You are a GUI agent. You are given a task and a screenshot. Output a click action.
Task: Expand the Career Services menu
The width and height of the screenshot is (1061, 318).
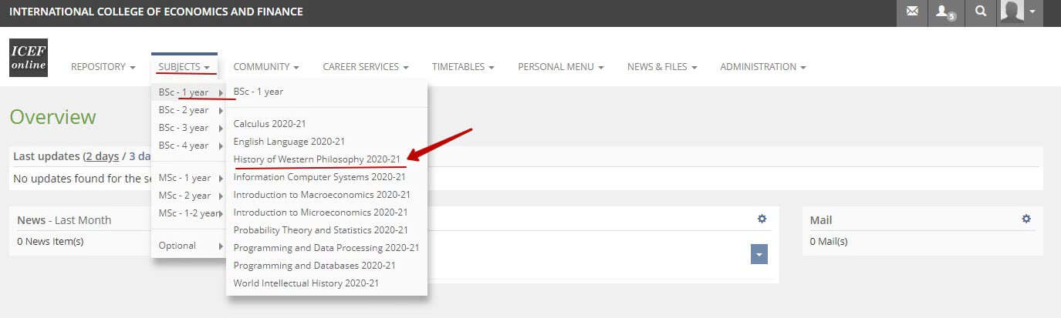(x=365, y=67)
